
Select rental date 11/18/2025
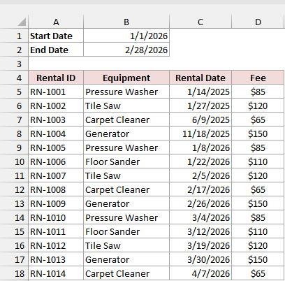[x=200, y=134]
